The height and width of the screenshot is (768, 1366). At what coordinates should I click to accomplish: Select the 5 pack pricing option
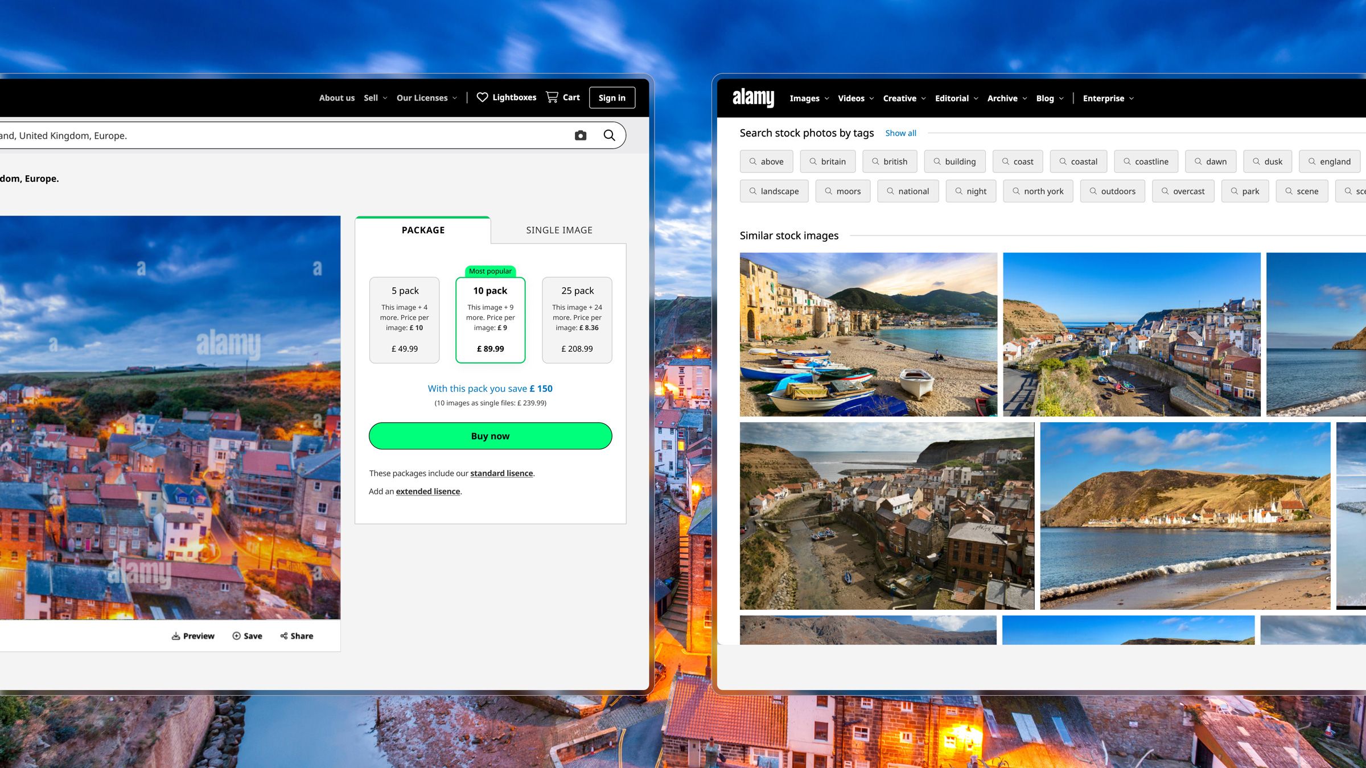[404, 320]
